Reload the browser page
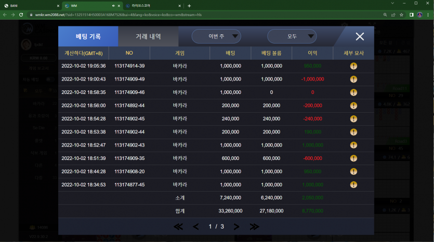Screen dimensions: 434x242 click(21, 15)
